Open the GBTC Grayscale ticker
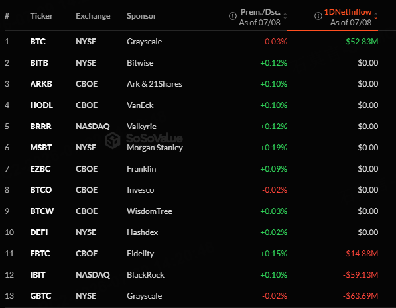Image resolution: width=396 pixels, height=308 pixels. click(40, 296)
